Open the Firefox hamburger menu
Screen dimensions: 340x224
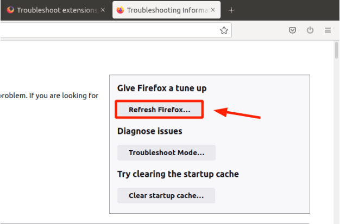328,30
